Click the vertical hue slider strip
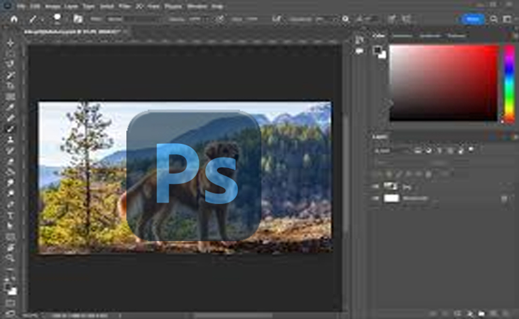 click(x=510, y=83)
